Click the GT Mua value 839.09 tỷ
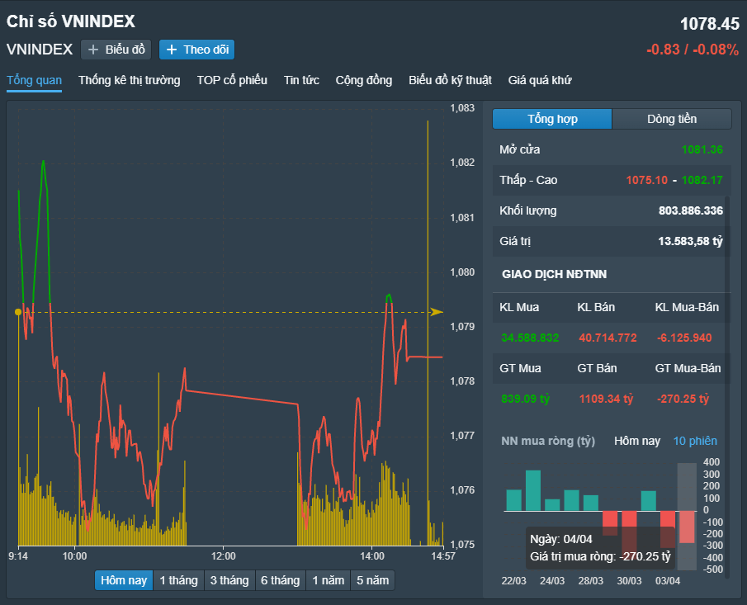The image size is (747, 605). pos(526,399)
